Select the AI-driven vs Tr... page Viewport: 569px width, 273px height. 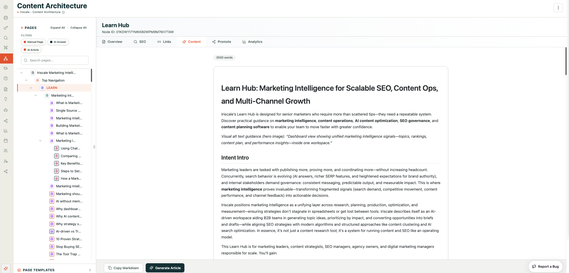click(x=68, y=231)
